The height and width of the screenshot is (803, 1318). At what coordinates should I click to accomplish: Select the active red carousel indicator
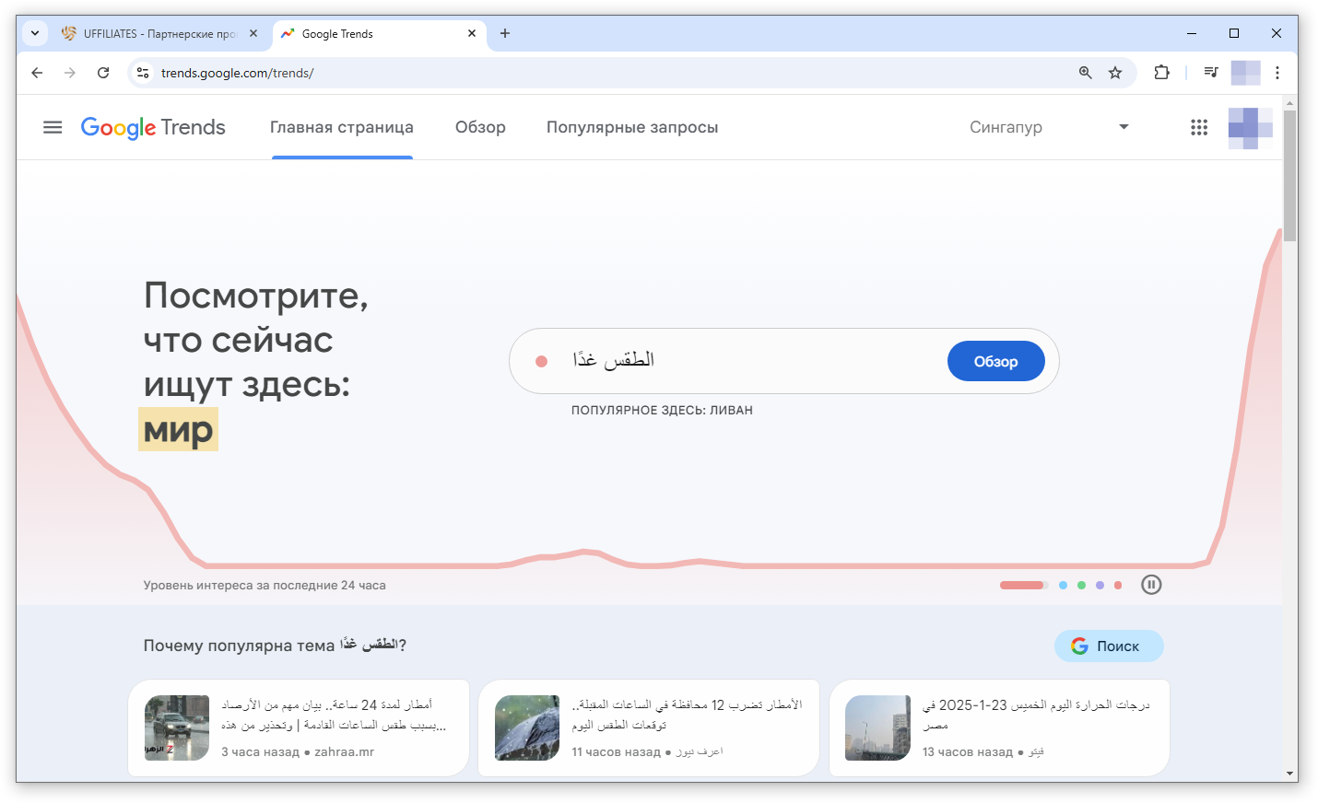click(x=1022, y=585)
